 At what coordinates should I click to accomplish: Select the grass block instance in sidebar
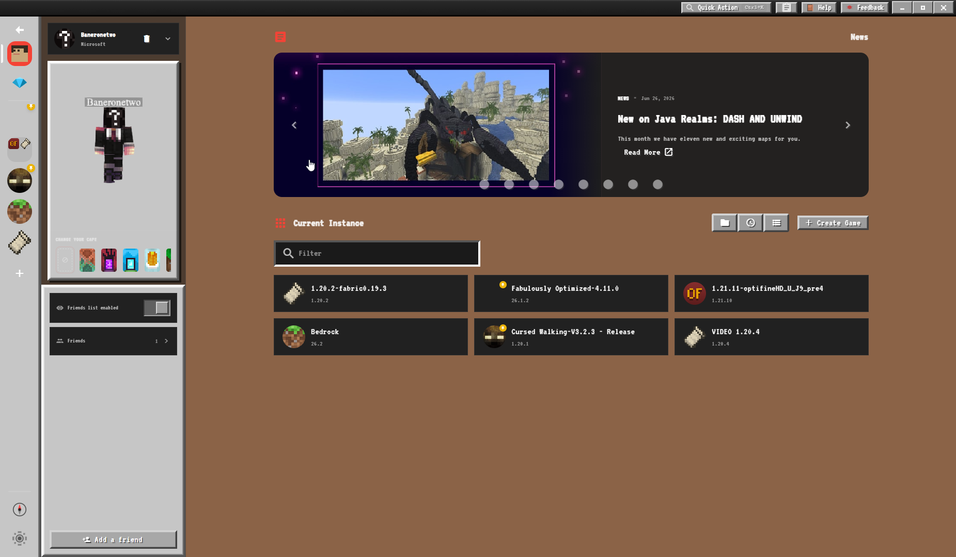point(20,211)
